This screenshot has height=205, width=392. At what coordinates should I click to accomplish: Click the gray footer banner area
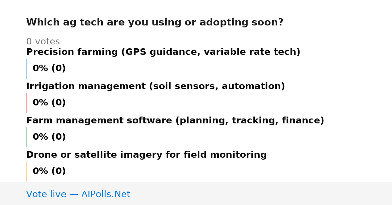(x=196, y=194)
